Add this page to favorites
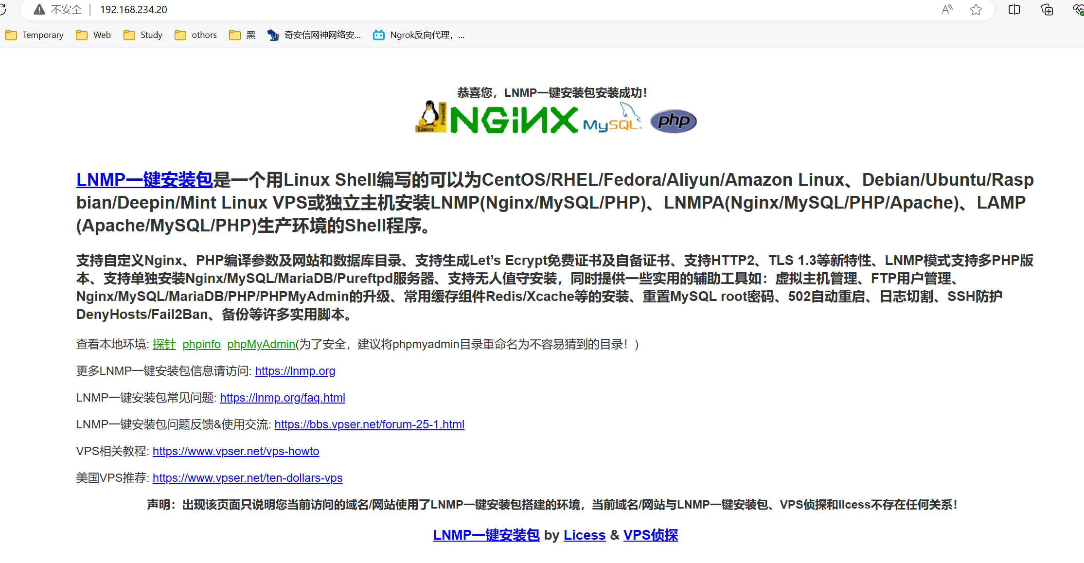 976,9
